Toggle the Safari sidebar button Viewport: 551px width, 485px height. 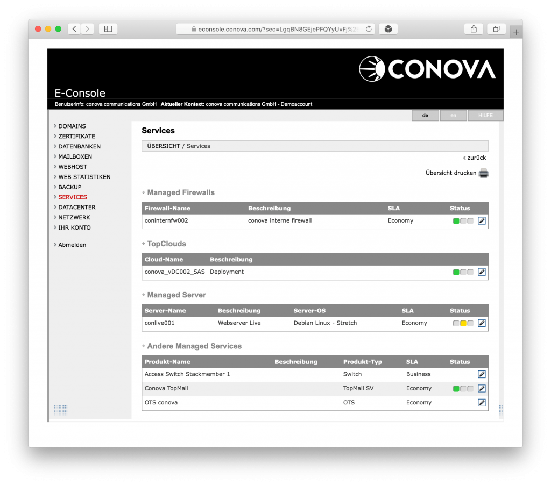tap(108, 29)
